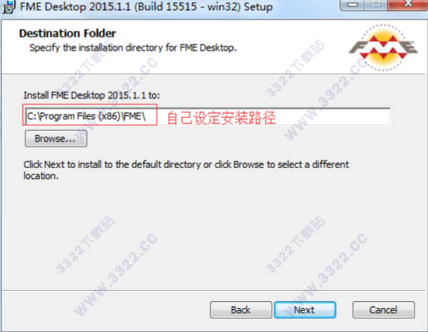Screen dimensions: 428x332
Task: Click the disabled maximize button in the title bar
Action: point(376,4)
